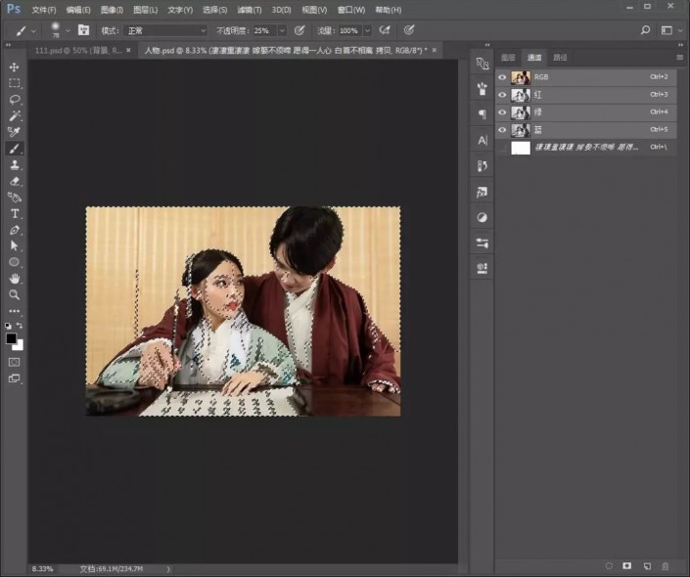This screenshot has width=690, height=577.
Task: Open the File menu
Action: (x=44, y=10)
